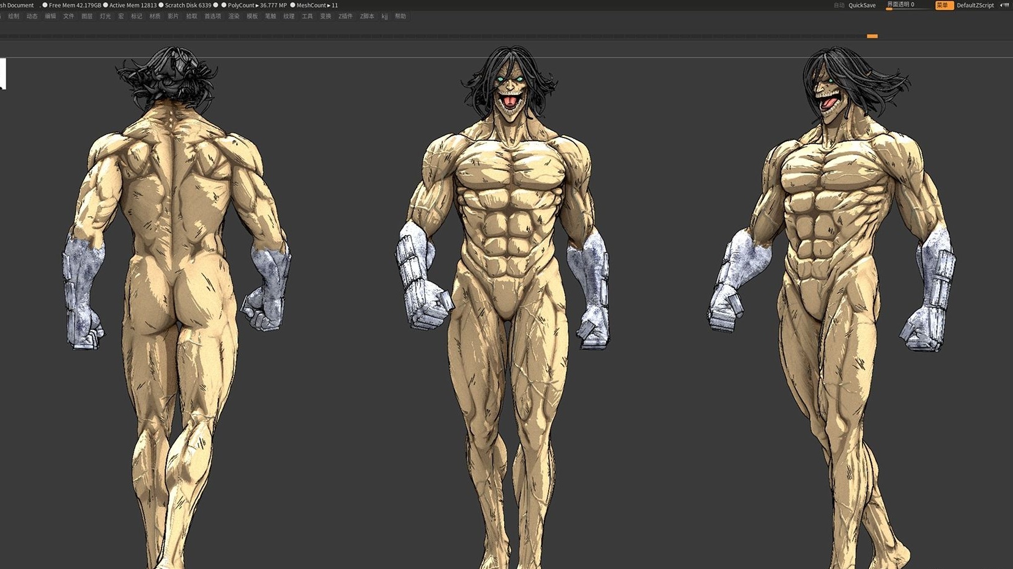Open the Z插件 (ZPlugin) menu
Viewport: 1013px width, 569px height.
point(346,17)
